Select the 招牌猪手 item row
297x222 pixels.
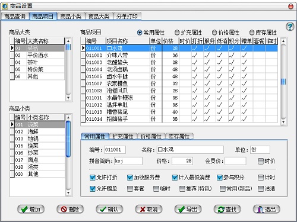[179, 119]
